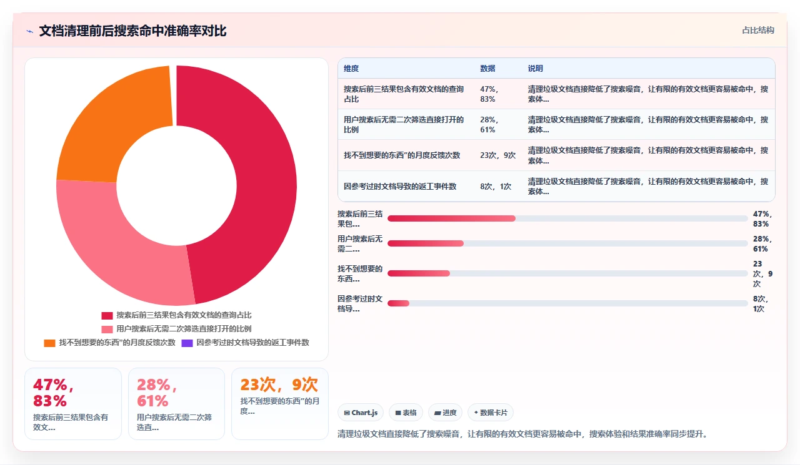
Task: Select the 进度 tag chip
Action: pyautogui.click(x=445, y=413)
